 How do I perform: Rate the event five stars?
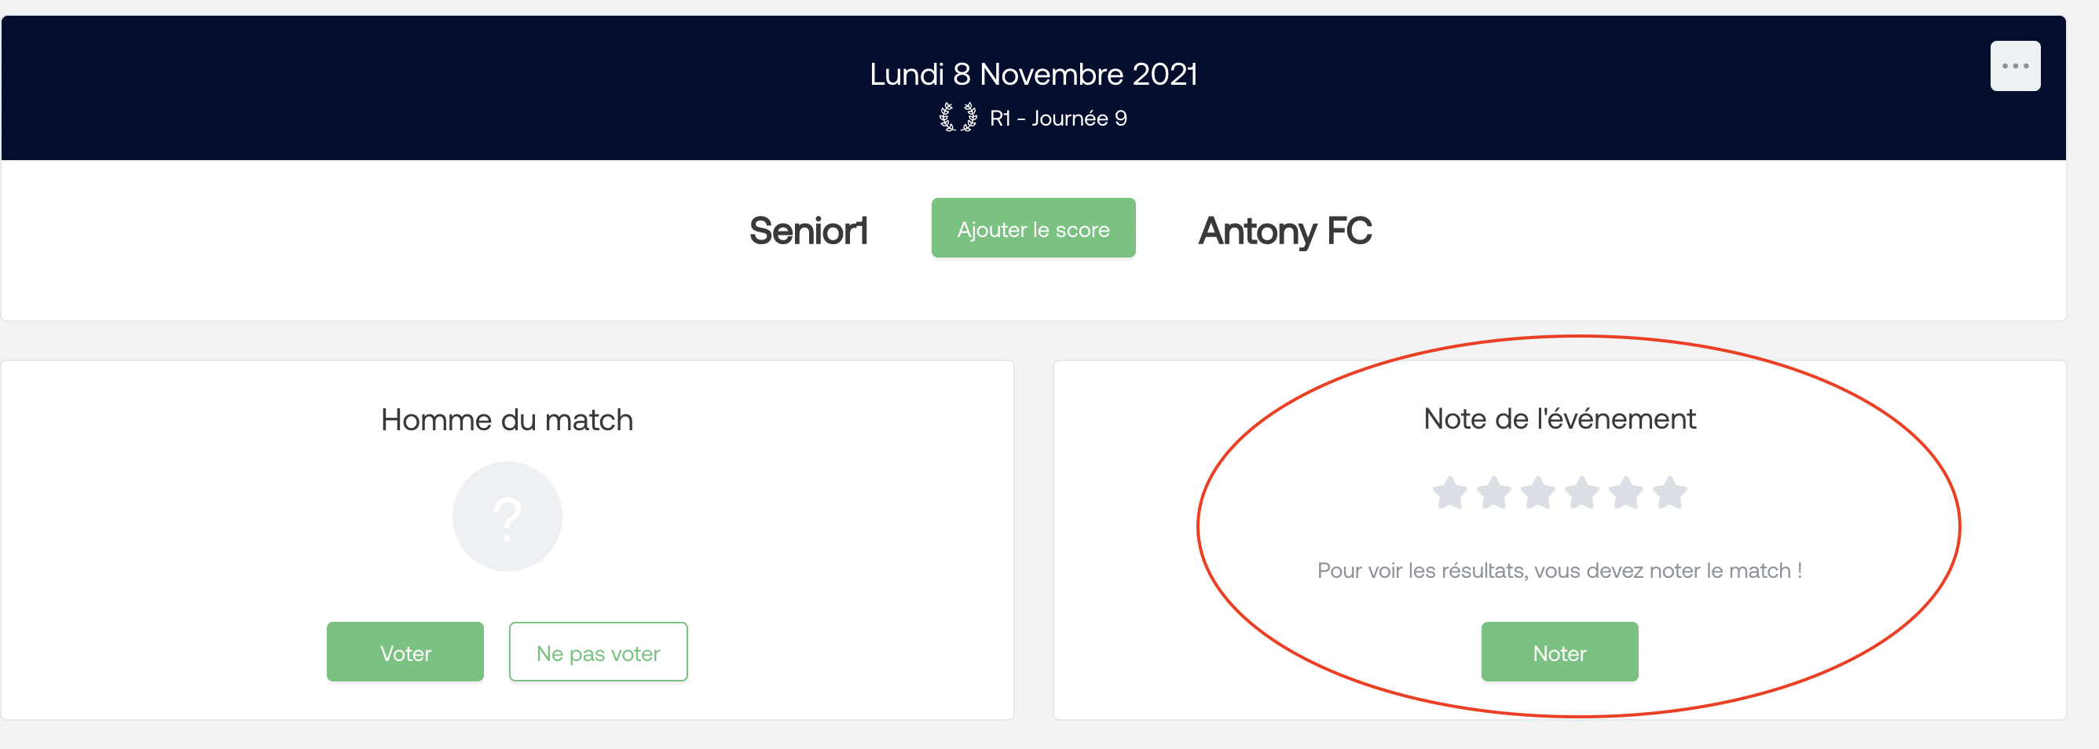pyautogui.click(x=1625, y=492)
